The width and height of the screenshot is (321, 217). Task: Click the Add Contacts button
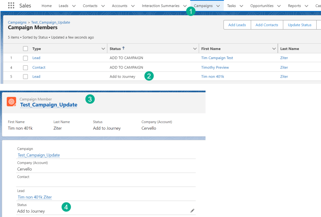point(267,25)
